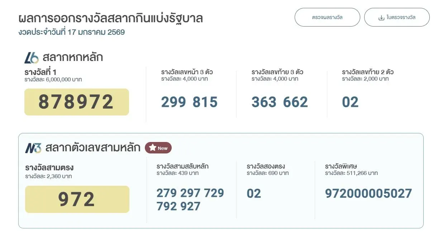
Task: Select front three-digit number 299
Action: click(173, 103)
